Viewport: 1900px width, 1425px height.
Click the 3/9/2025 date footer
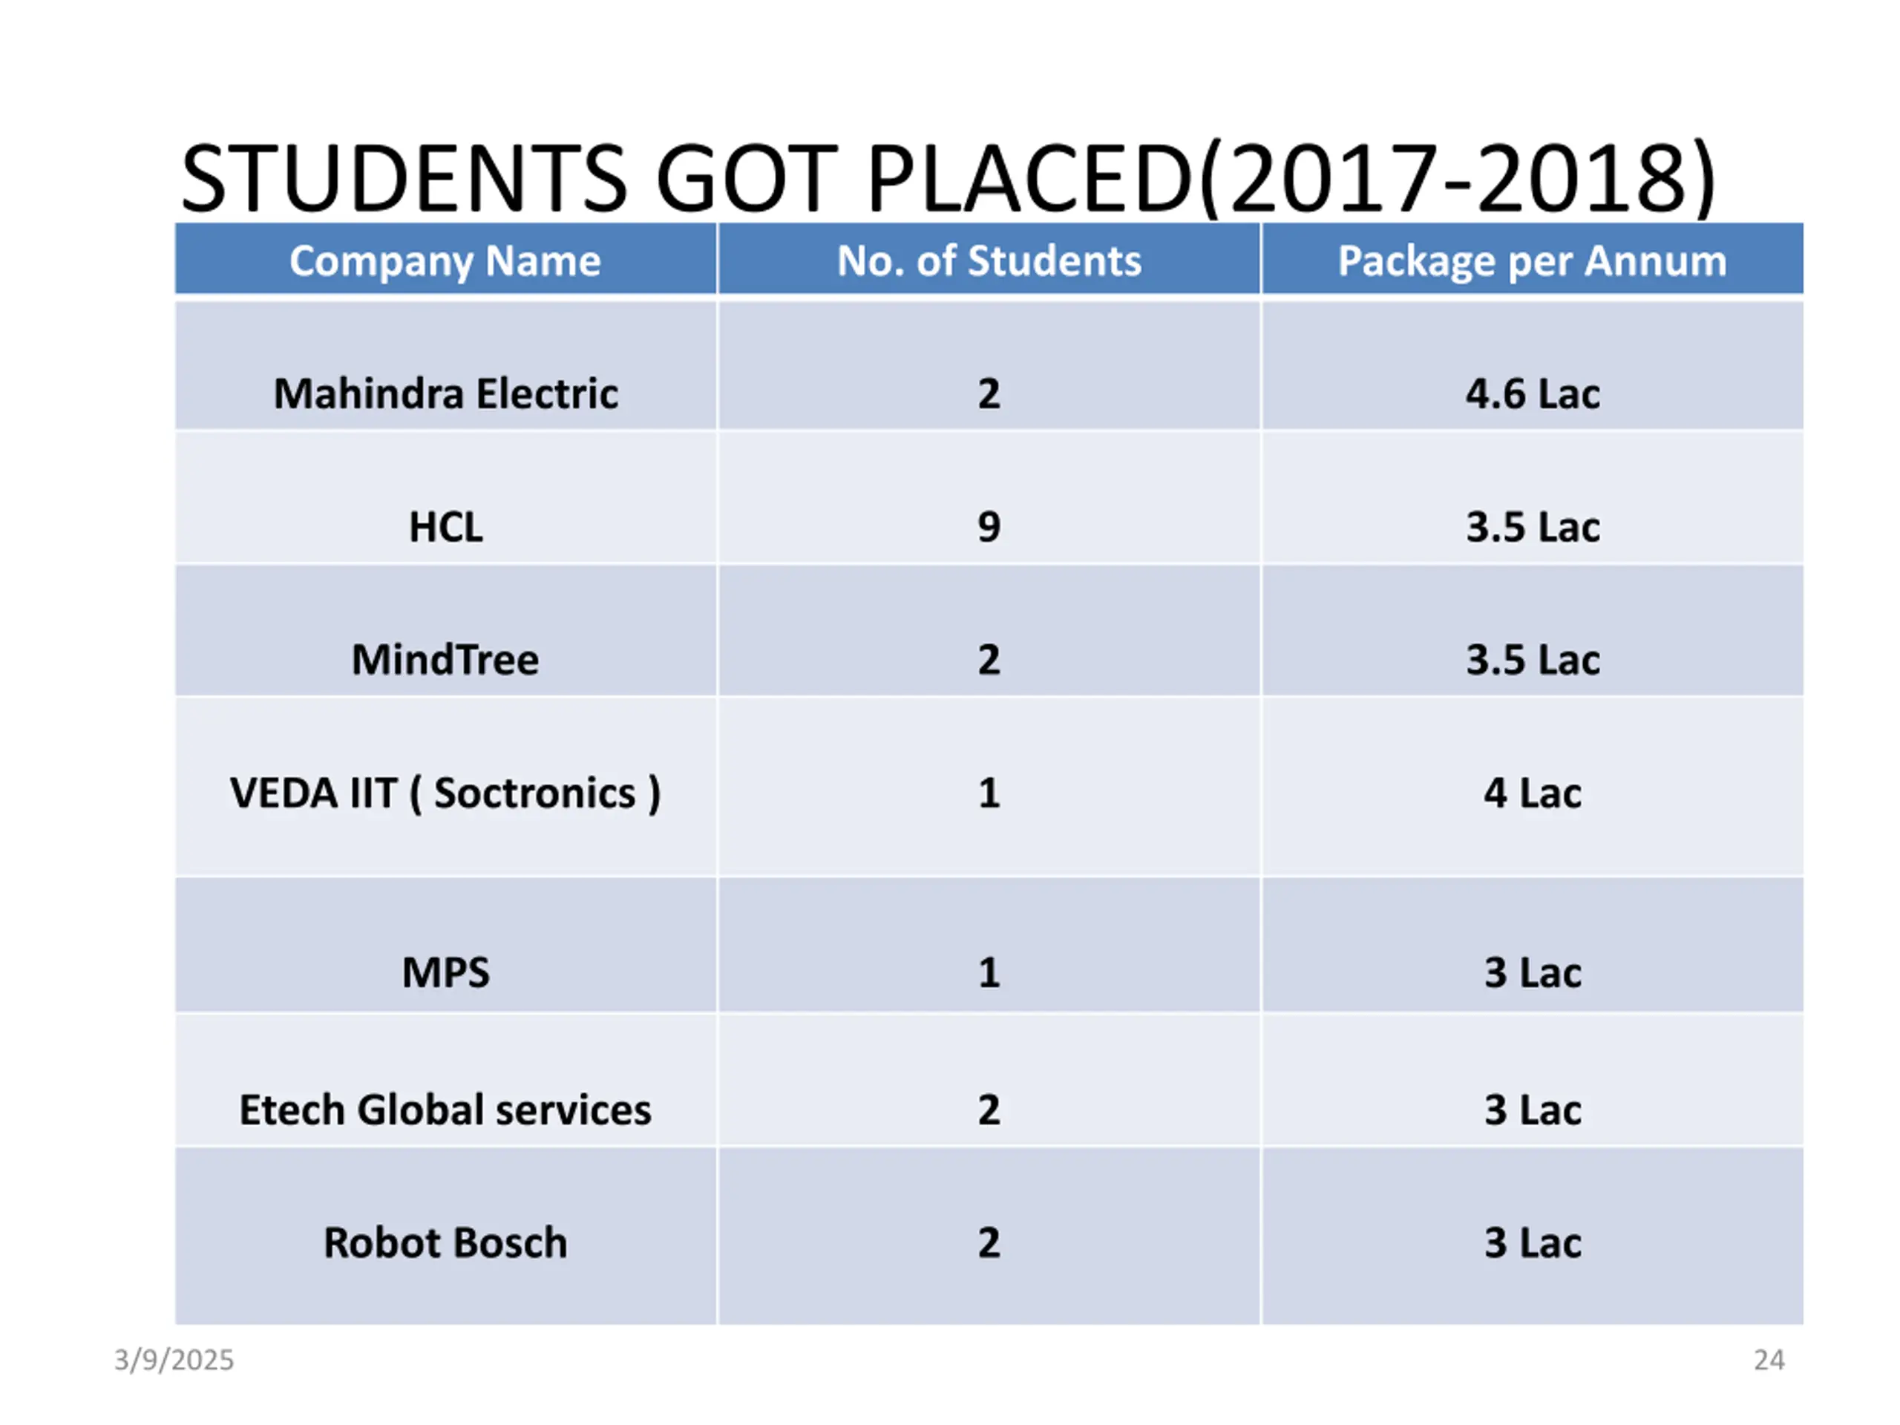click(174, 1360)
